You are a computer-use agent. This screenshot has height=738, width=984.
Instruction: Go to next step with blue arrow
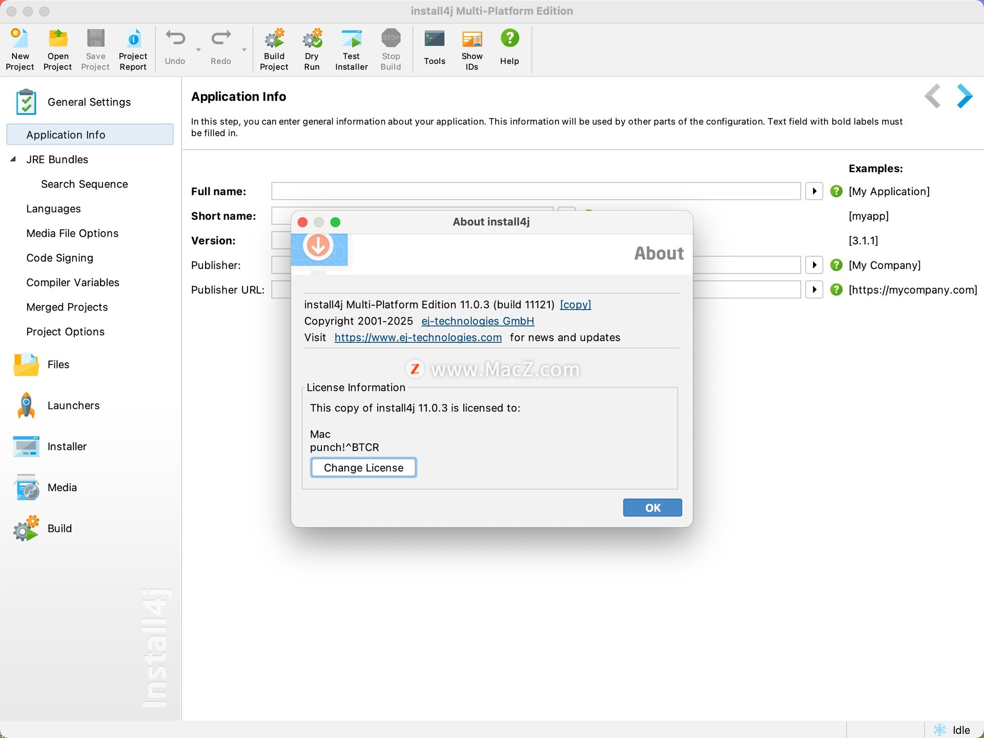[964, 96]
